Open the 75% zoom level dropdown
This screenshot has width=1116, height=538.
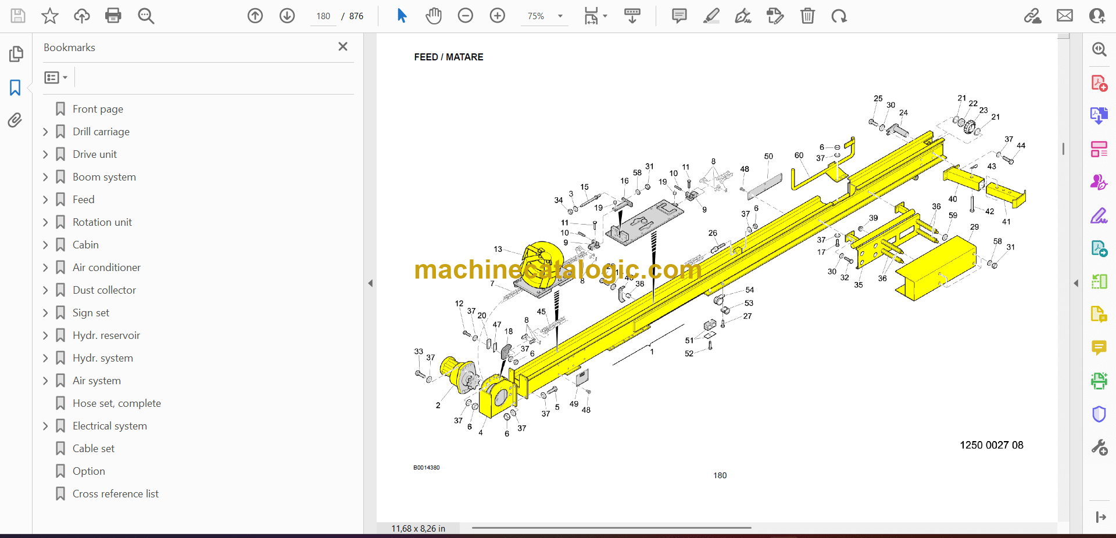coord(560,16)
